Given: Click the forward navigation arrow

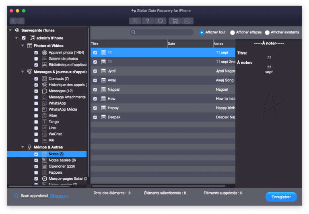Looking at the screenshot, I should coord(21,21).
